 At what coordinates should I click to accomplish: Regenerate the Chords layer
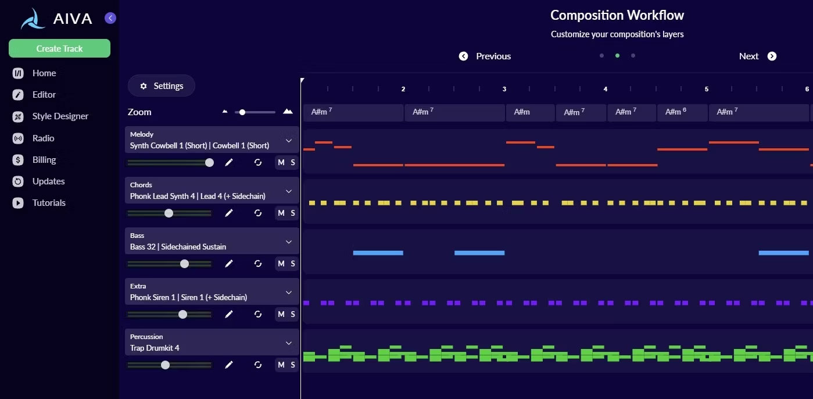[x=258, y=213]
